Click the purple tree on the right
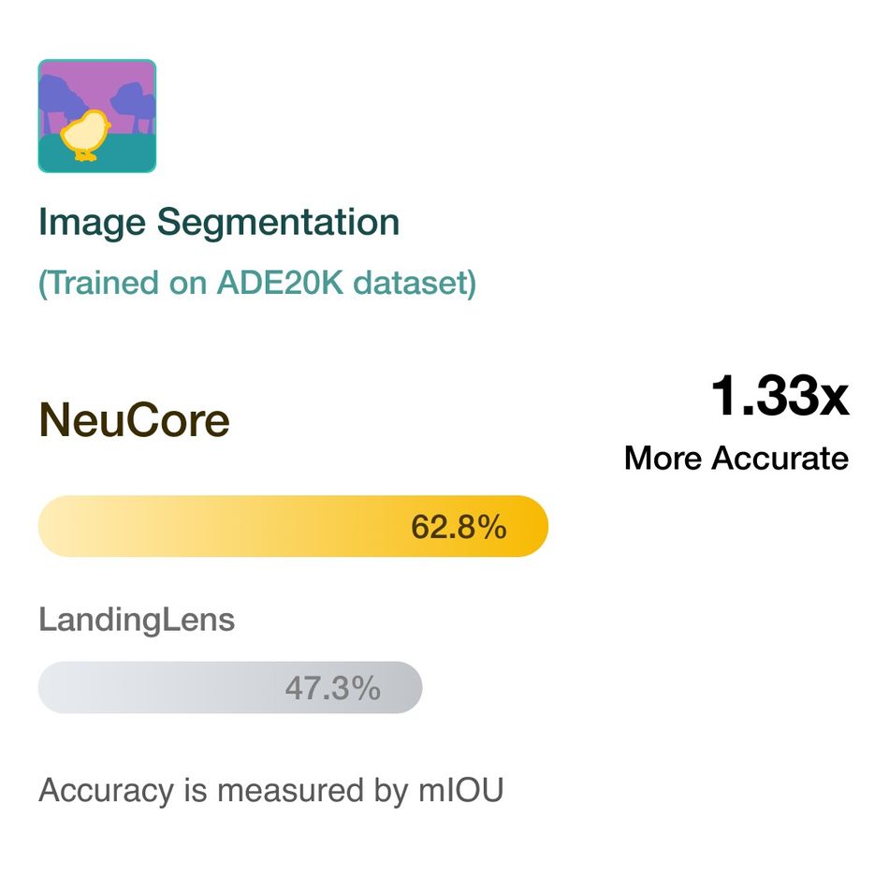Image resolution: width=889 pixels, height=877 pixels. coord(133,107)
